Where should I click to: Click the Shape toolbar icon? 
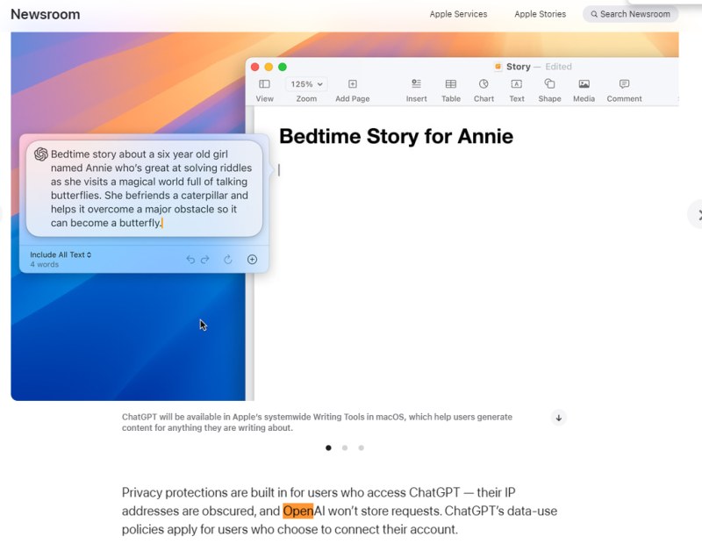click(549, 83)
